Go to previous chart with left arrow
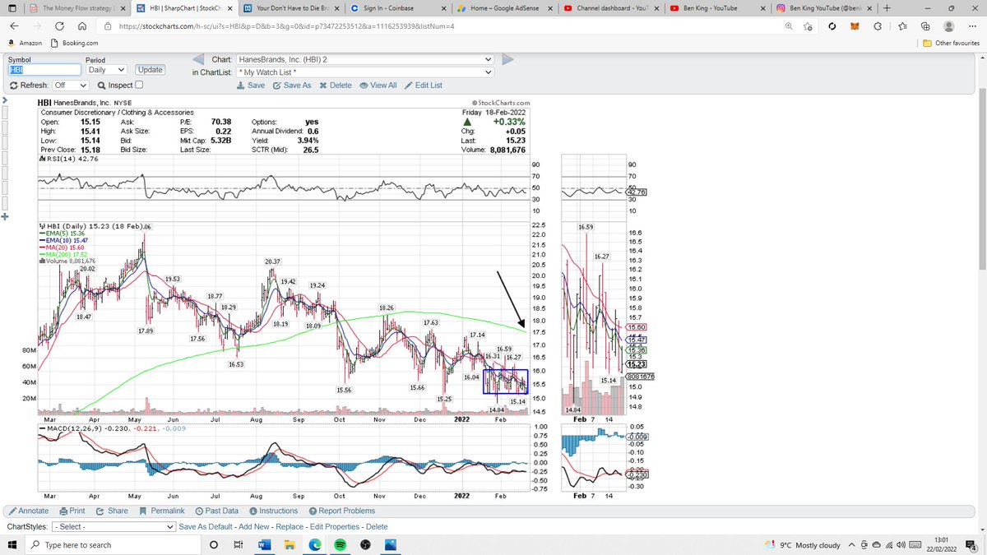The height and width of the screenshot is (555, 987). (x=197, y=60)
